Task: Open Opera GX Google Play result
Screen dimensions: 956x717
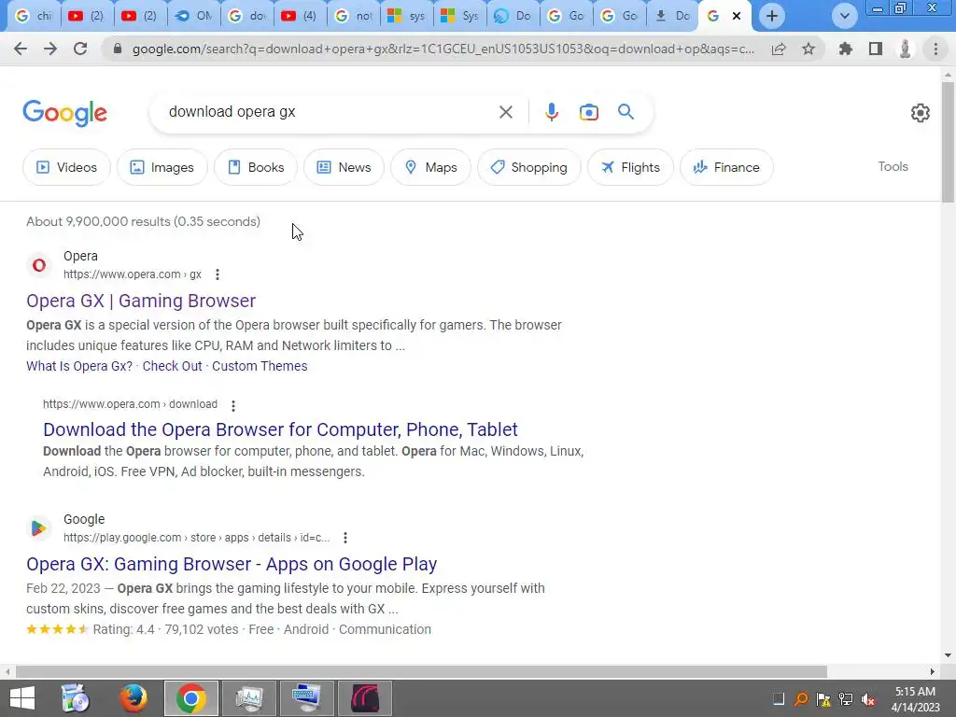Action: click(232, 564)
